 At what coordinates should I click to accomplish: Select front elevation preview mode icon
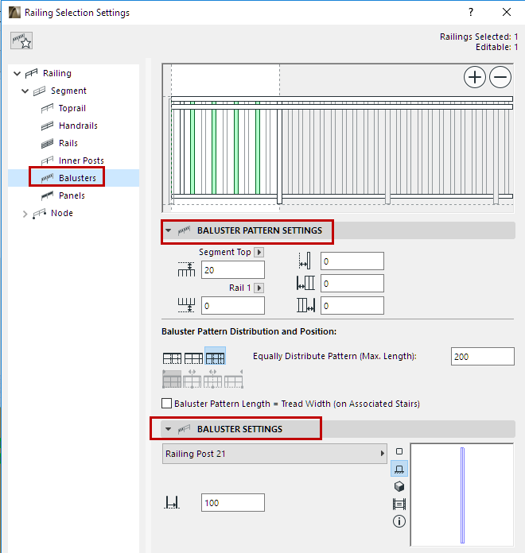pyautogui.click(x=399, y=469)
